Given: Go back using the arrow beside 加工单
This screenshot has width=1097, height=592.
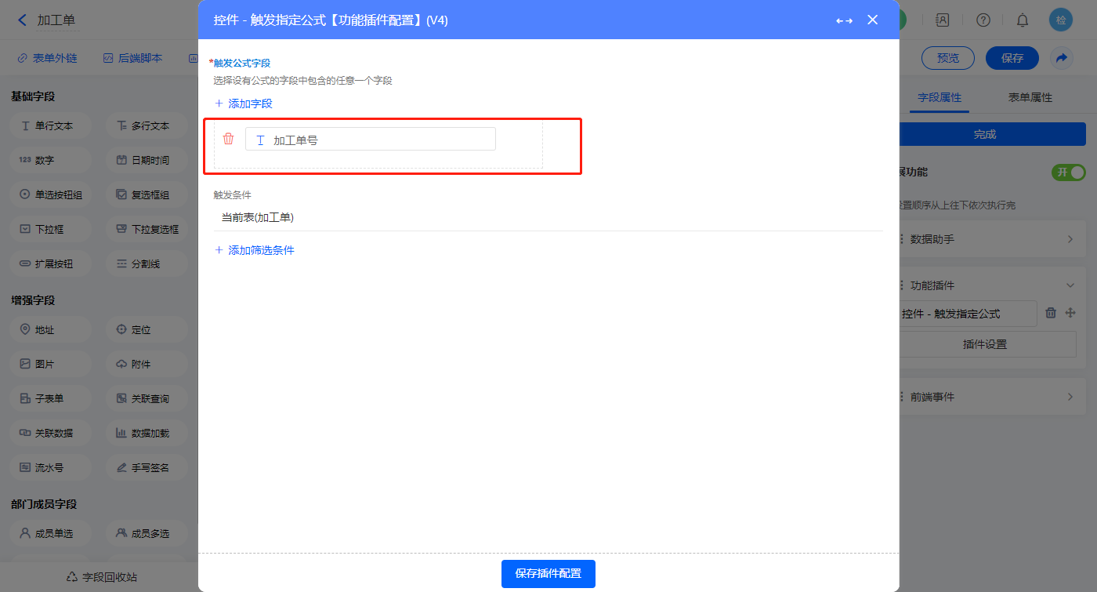Looking at the screenshot, I should point(22,20).
